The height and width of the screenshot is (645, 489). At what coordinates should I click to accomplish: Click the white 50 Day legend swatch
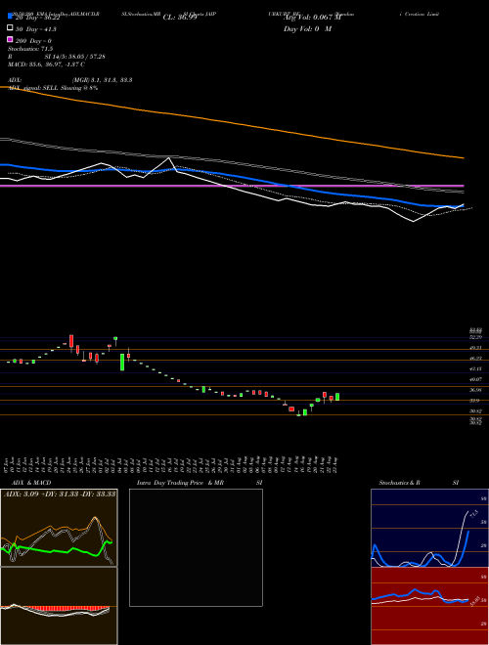tap(11, 28)
